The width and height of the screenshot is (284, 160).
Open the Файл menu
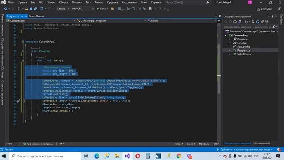pyautogui.click(x=11, y=2)
